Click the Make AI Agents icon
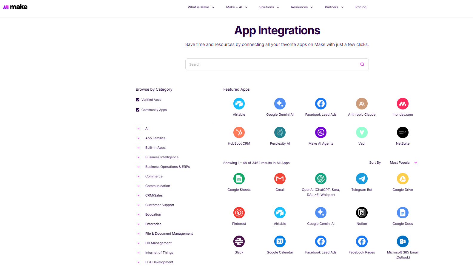Image resolution: width=473 pixels, height=266 pixels. (321, 132)
